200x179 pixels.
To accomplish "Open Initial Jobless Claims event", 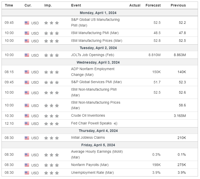I will click(x=88, y=137).
